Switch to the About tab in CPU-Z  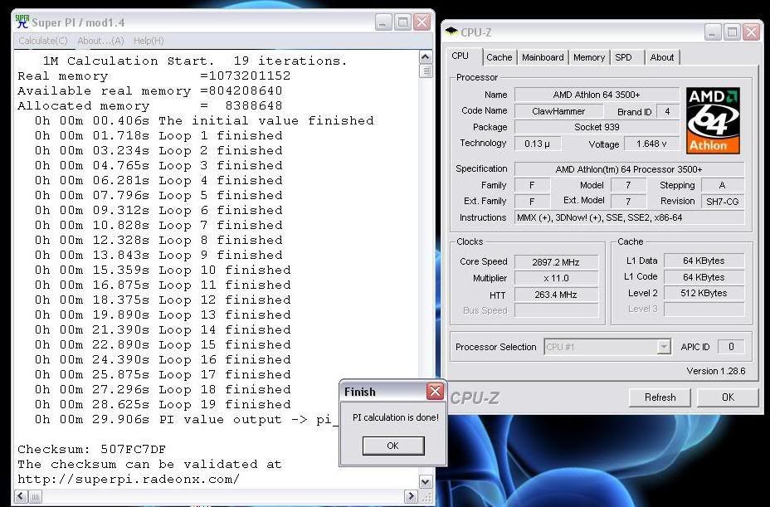pyautogui.click(x=661, y=57)
